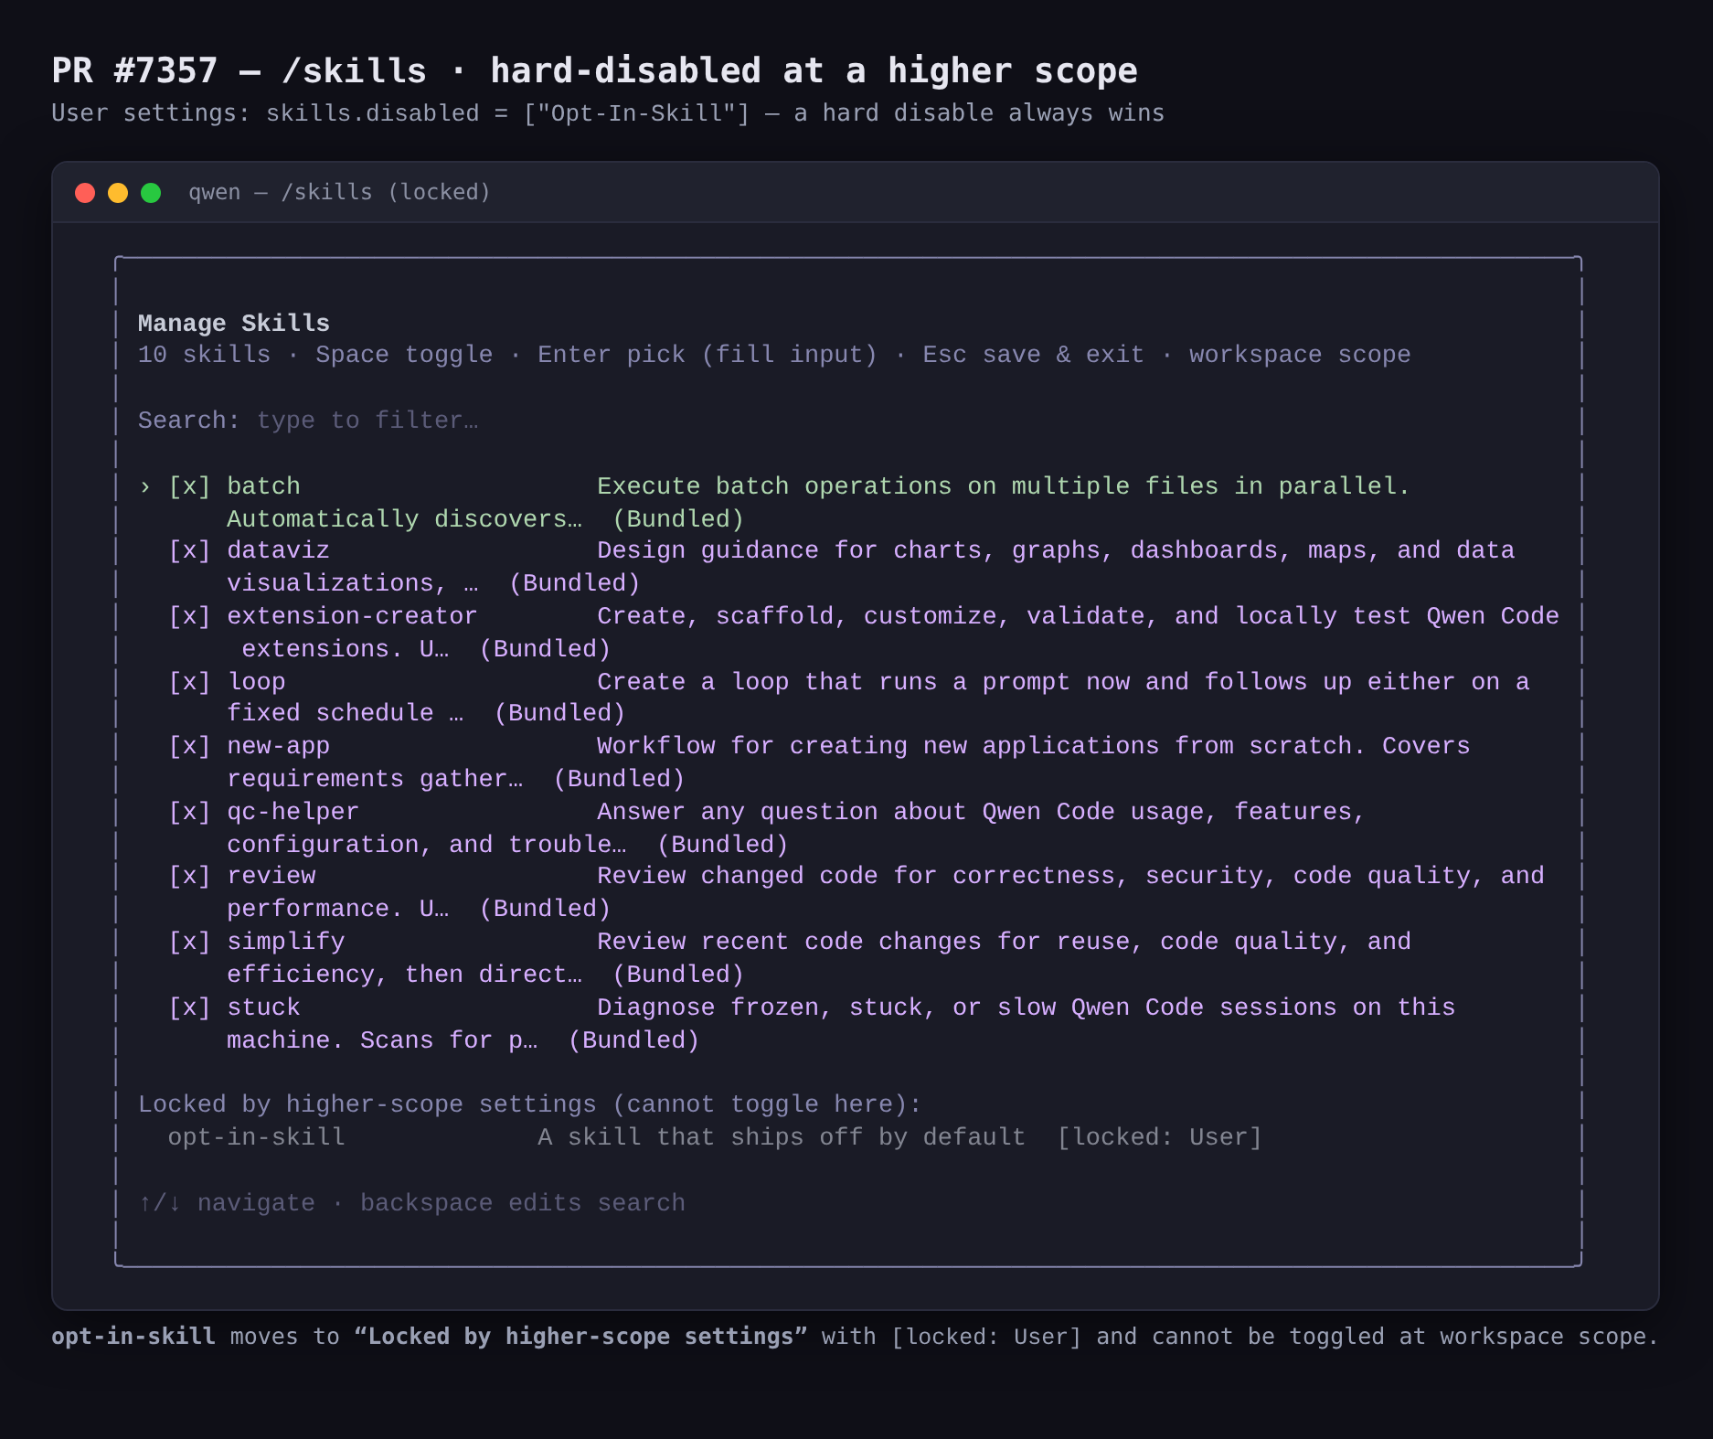Click the 'Esc save & exit' hint
Image resolution: width=1713 pixels, height=1439 pixels.
(1033, 355)
